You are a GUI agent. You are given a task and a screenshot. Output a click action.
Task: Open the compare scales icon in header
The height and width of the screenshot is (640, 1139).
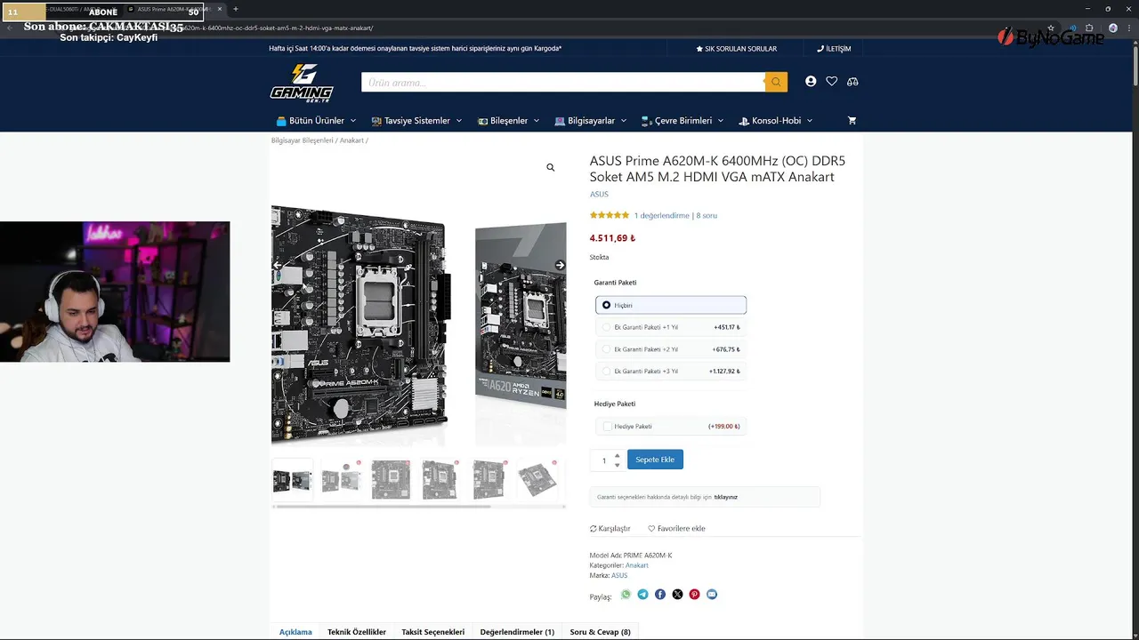(x=852, y=81)
